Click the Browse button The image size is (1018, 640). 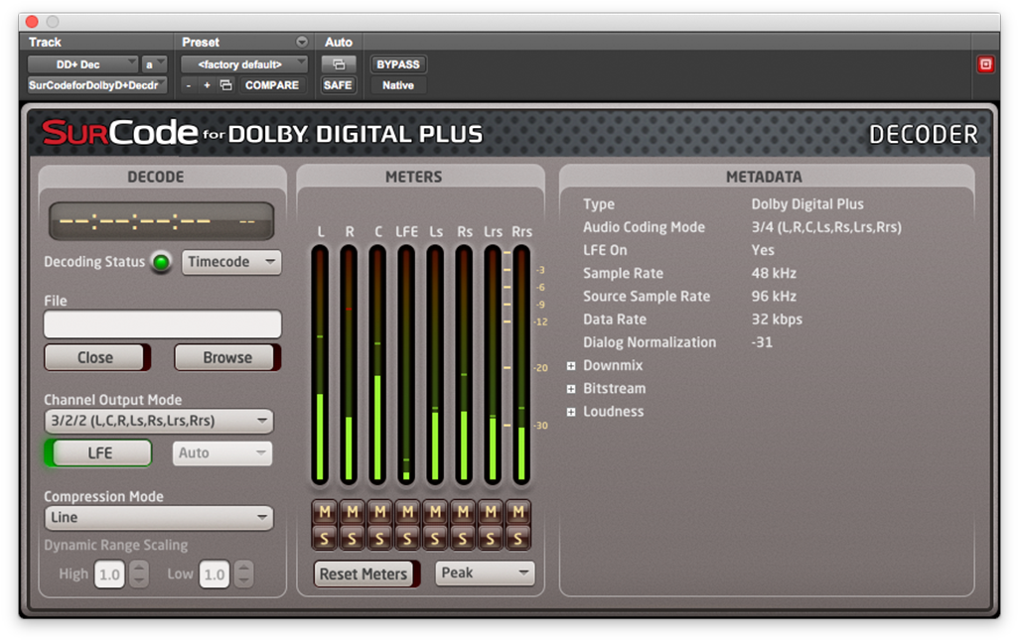227,357
